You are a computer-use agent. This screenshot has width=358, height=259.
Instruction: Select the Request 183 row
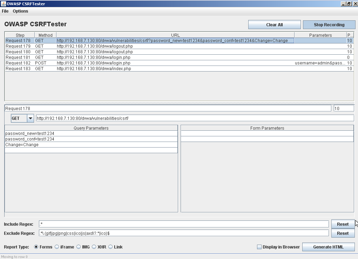(x=179, y=68)
